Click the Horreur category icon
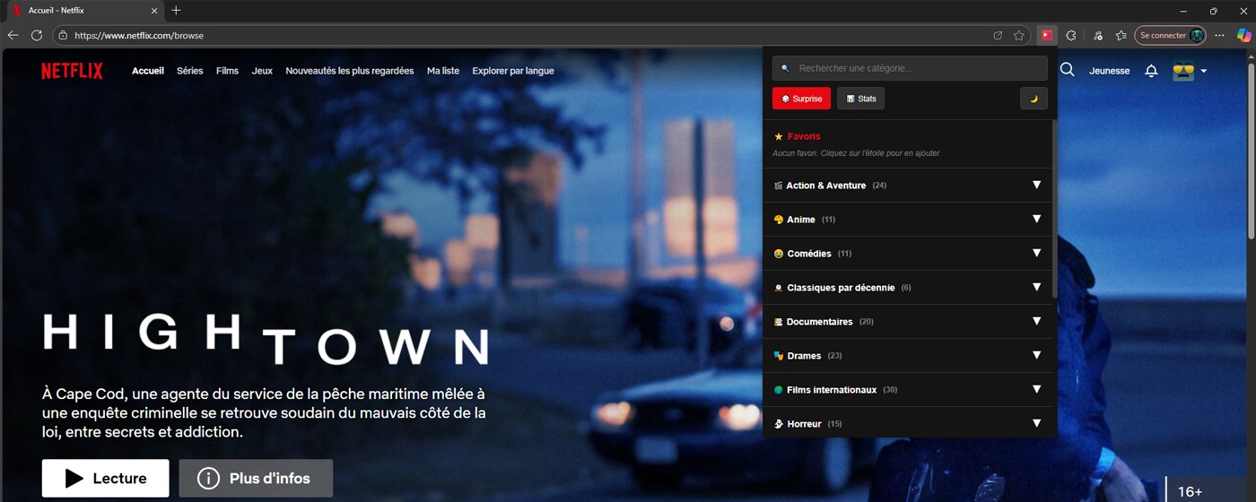This screenshot has height=502, width=1256. [x=779, y=424]
